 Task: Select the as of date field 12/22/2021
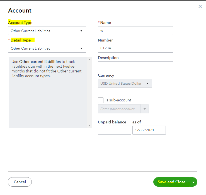(x=149, y=130)
